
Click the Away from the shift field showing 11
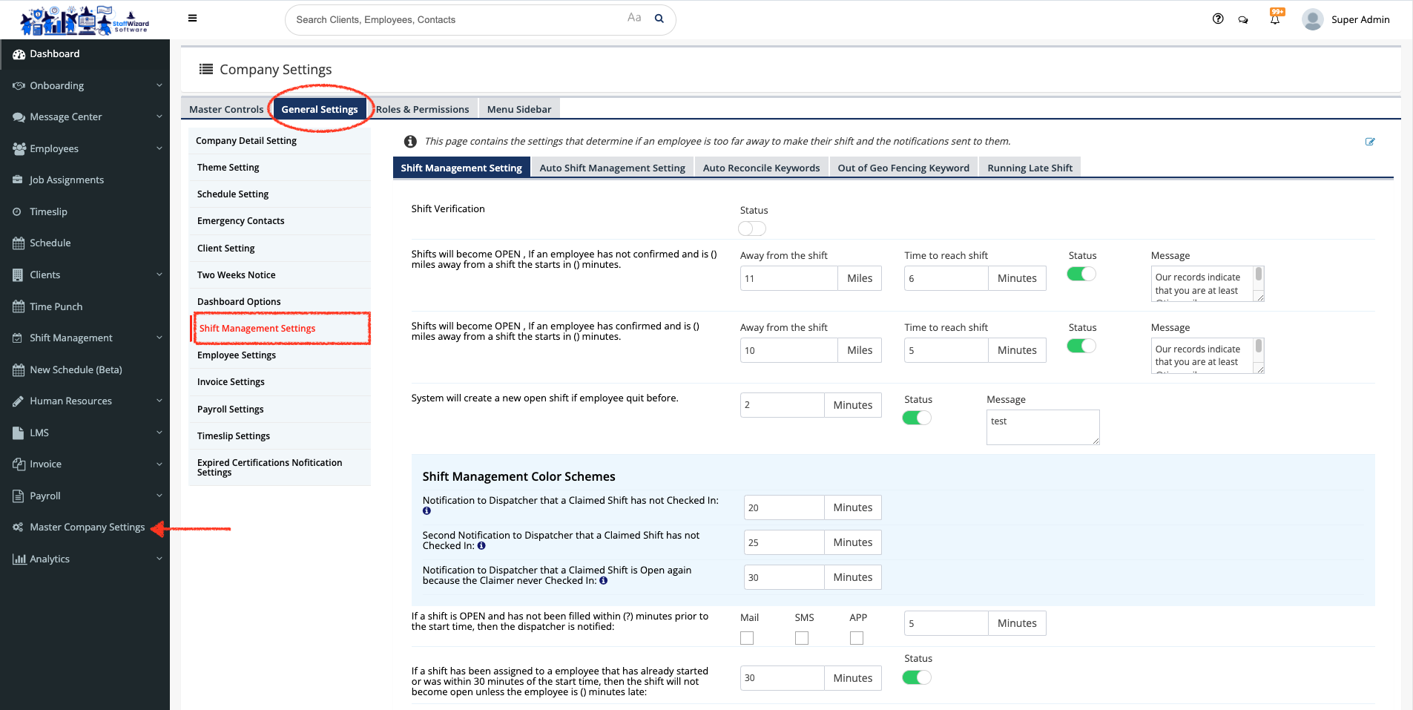[789, 279]
